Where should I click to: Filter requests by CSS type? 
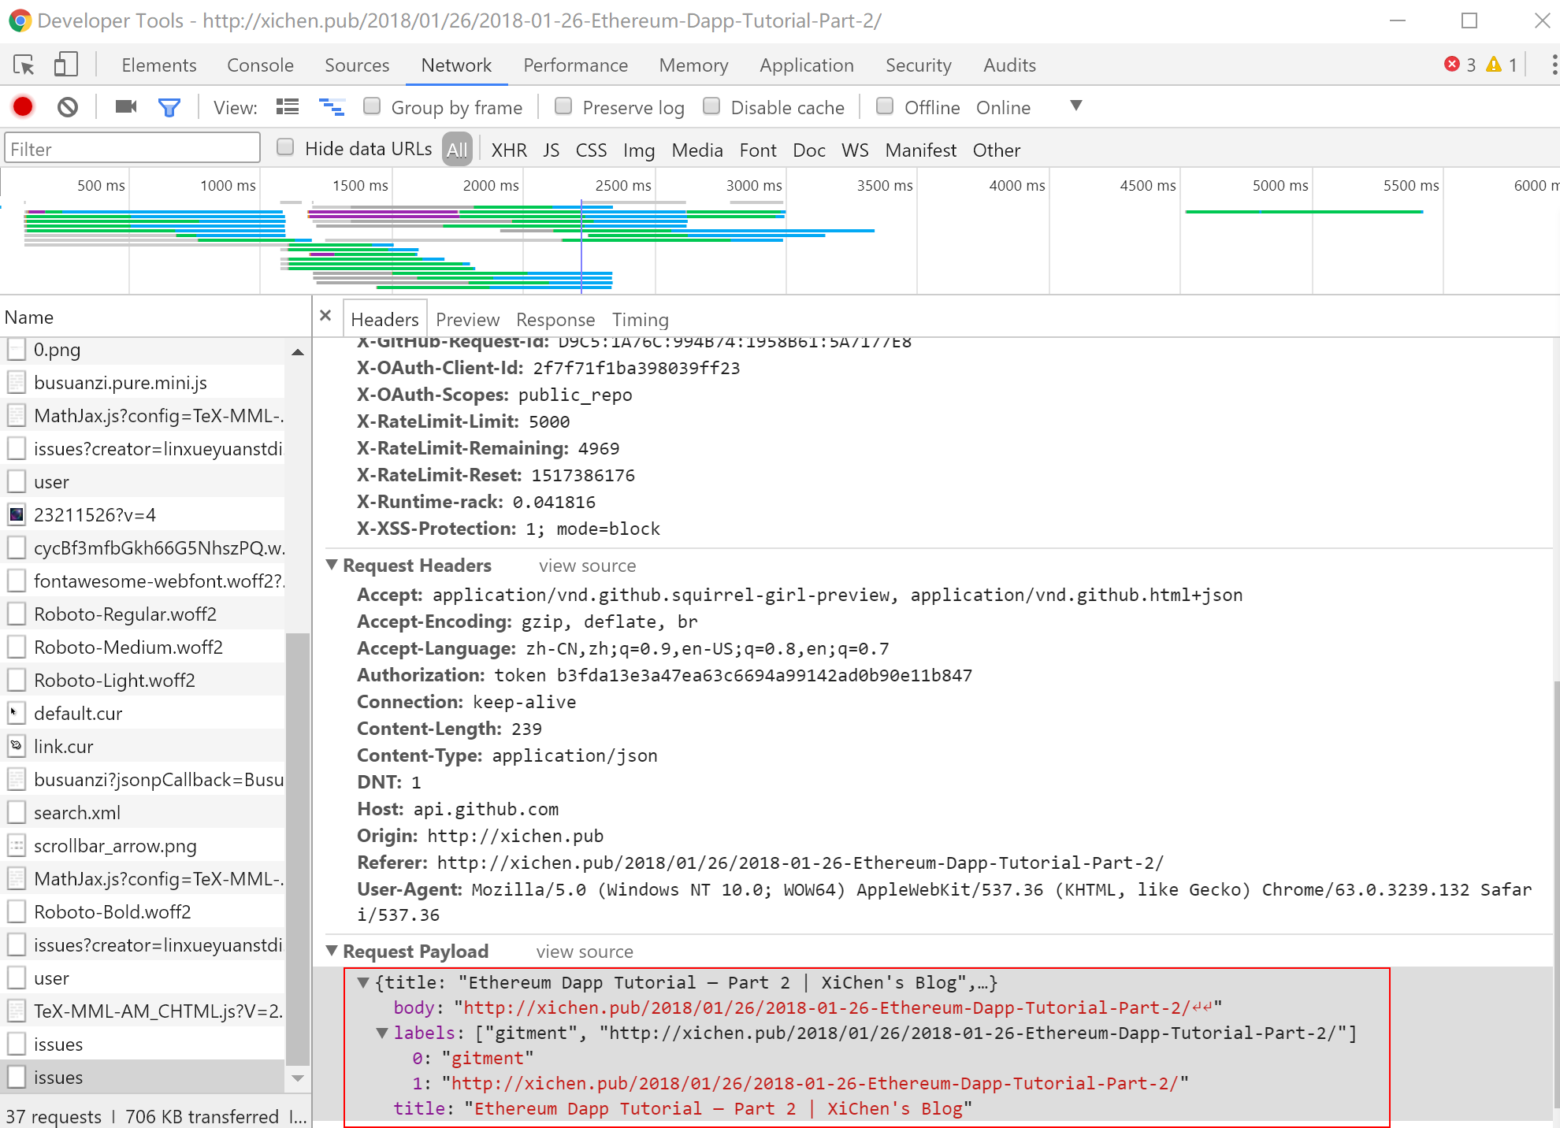(x=591, y=150)
